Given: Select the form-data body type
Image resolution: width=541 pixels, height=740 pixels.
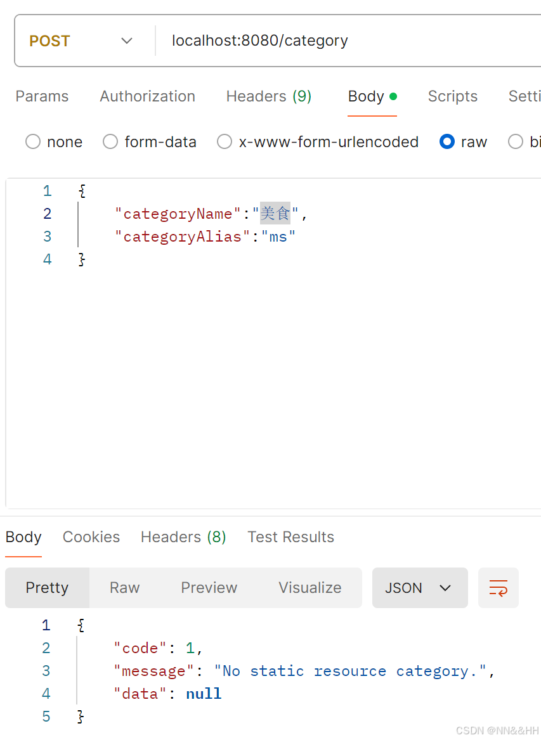Looking at the screenshot, I should pyautogui.click(x=149, y=141).
